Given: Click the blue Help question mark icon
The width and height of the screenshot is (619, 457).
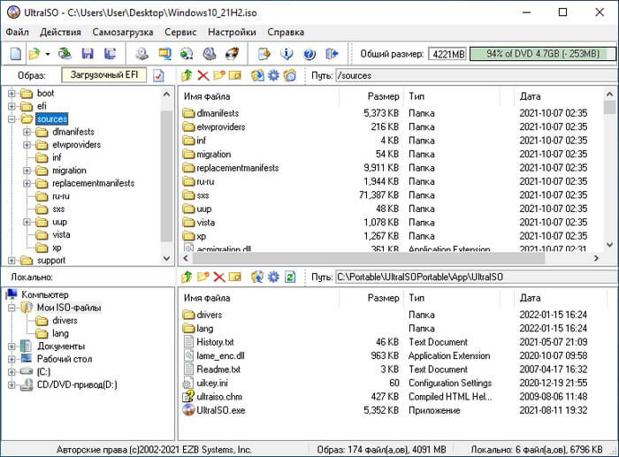Looking at the screenshot, I should coord(309,54).
